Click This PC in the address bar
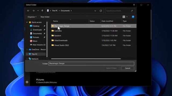The width and height of the screenshot is (172, 96). click(x=55, y=11)
